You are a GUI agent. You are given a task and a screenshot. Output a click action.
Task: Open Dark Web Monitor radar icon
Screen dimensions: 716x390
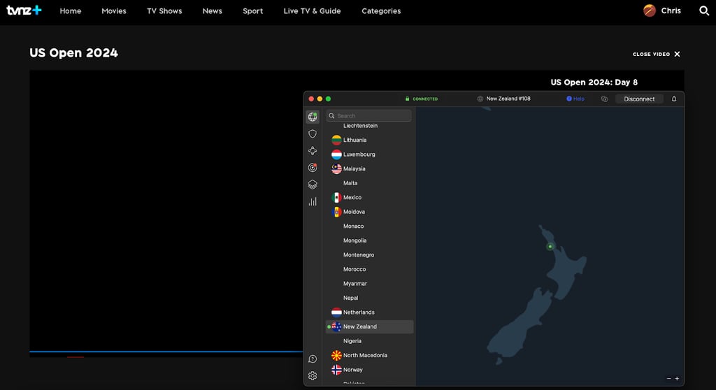point(313,168)
